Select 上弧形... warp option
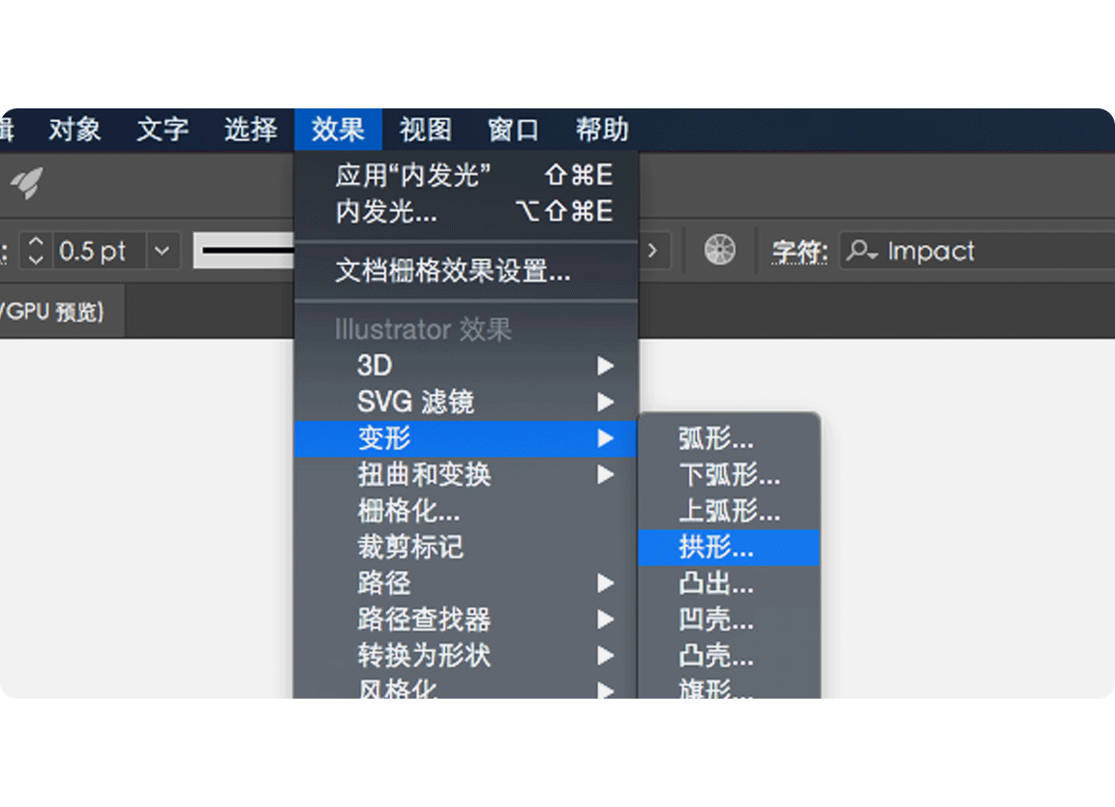Screen dimensions: 1115x807 tap(729, 511)
